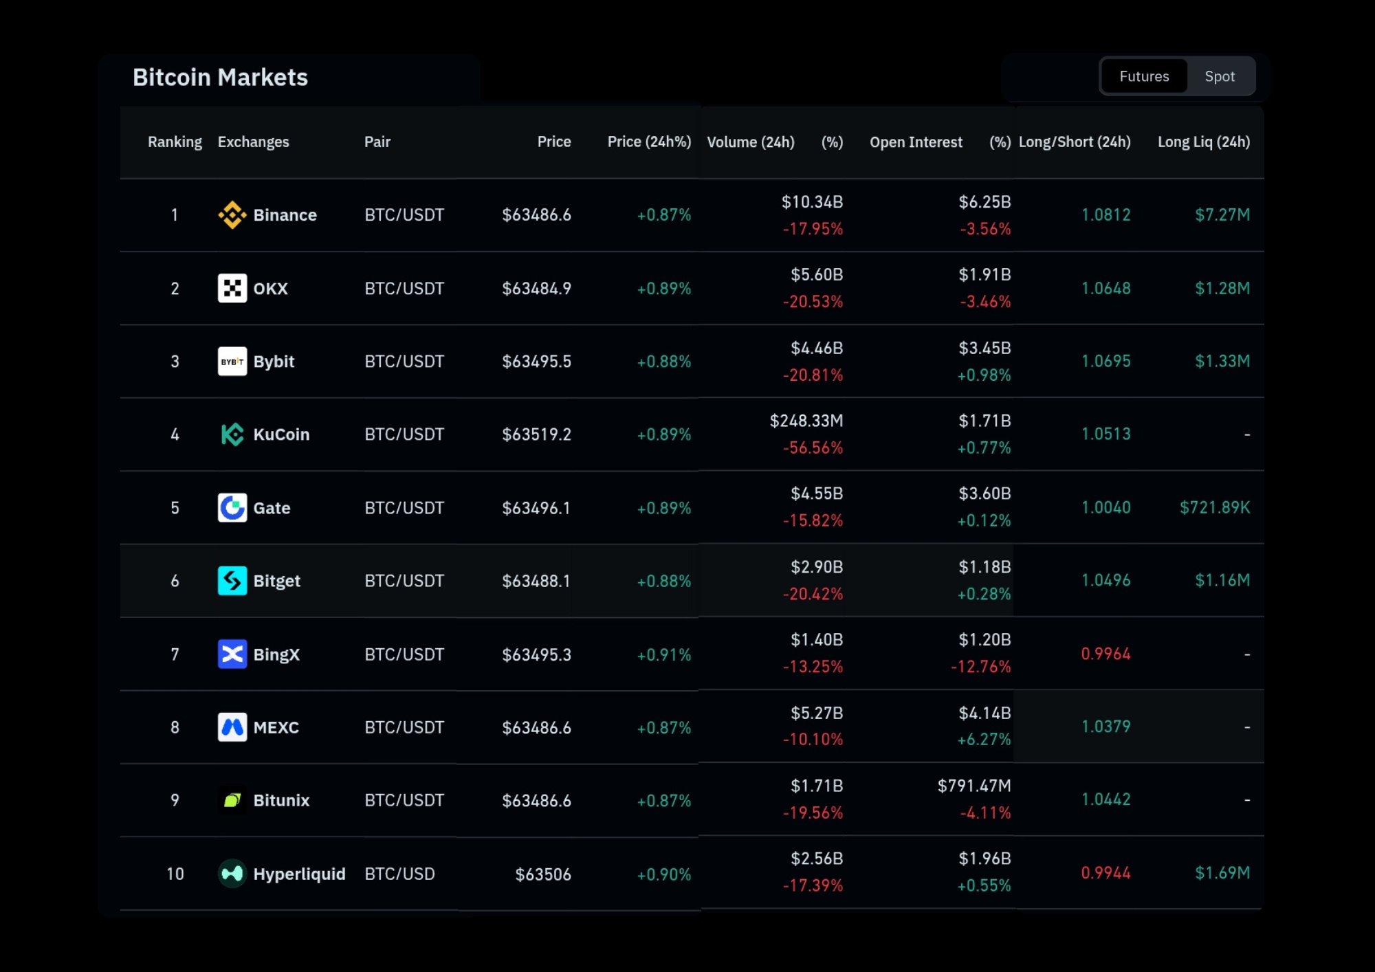Open the BingX exchange name link
Image resolution: width=1375 pixels, height=972 pixels.
coord(276,654)
